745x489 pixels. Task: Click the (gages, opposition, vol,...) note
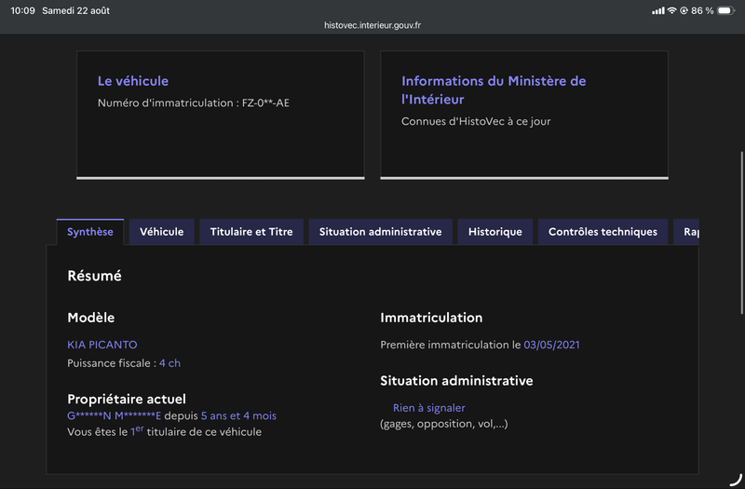444,424
